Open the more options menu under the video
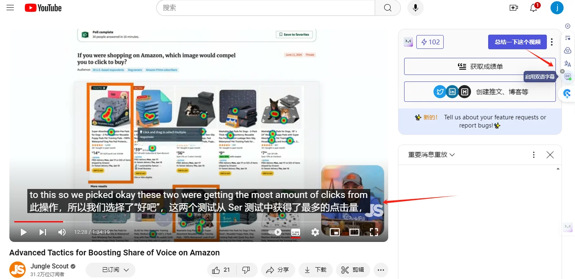575x279 pixels. tap(380, 270)
